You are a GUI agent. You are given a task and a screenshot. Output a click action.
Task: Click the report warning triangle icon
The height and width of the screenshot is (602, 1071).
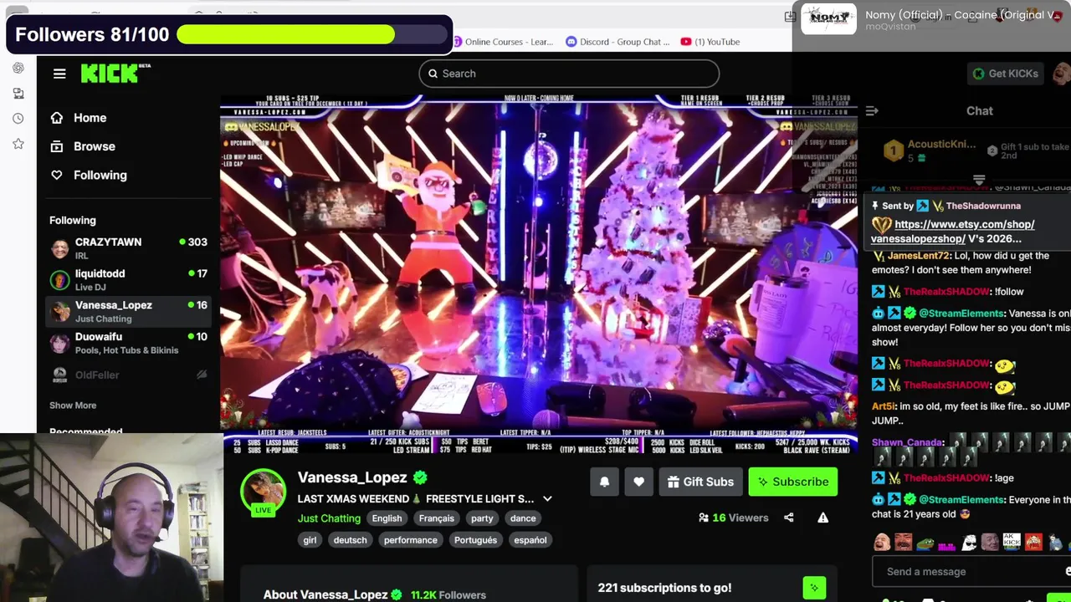point(822,518)
